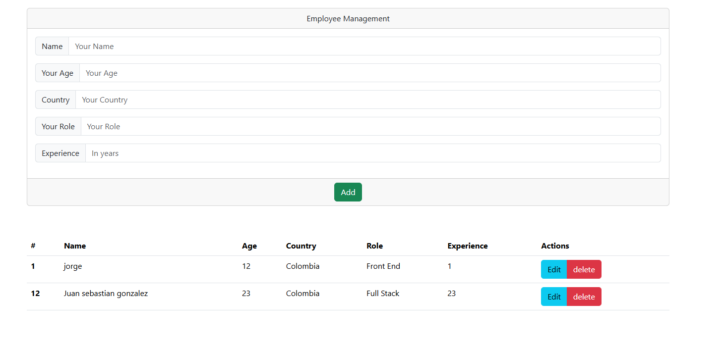Click Colombia in the jorge row
This screenshot has width=723, height=350.
pyautogui.click(x=302, y=266)
